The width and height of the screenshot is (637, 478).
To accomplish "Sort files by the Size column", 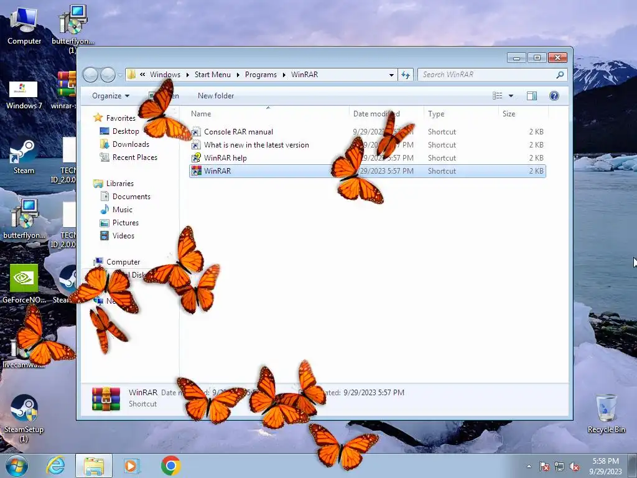I will (x=523, y=114).
